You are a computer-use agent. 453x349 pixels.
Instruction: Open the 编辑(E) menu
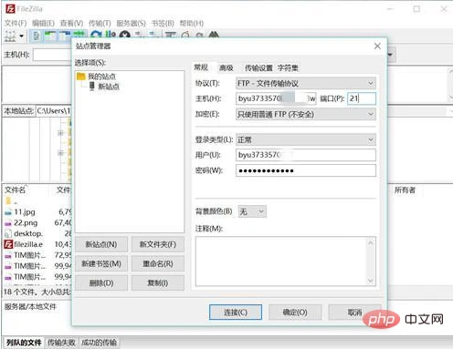(x=43, y=23)
